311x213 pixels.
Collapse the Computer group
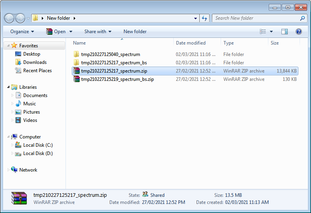point(8,137)
